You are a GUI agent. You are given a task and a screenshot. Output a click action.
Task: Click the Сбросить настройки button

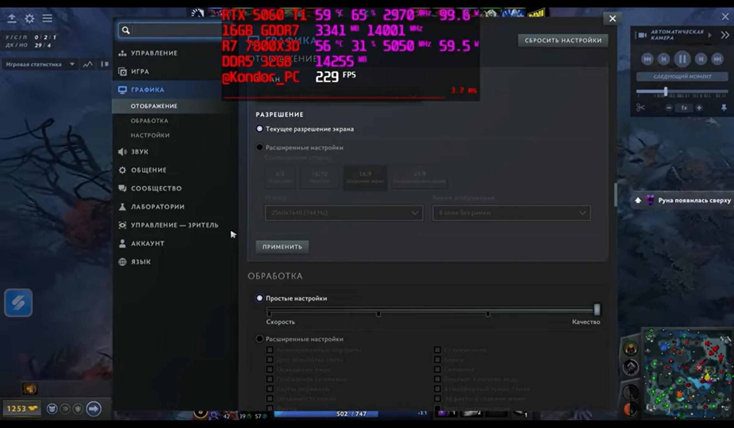[563, 40]
